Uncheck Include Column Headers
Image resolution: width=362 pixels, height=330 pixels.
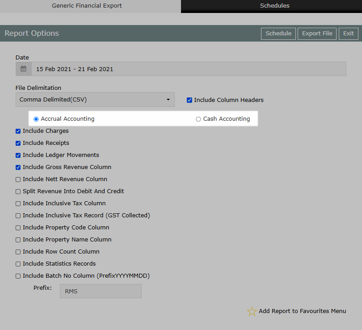(189, 100)
